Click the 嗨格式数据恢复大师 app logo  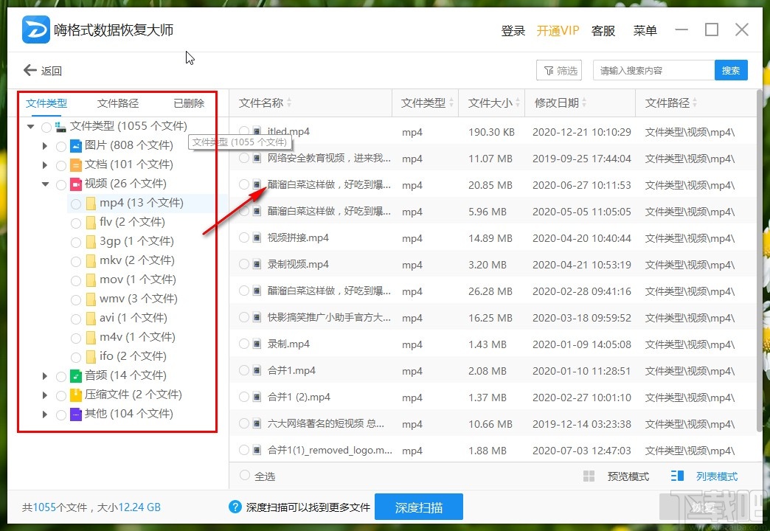35,29
